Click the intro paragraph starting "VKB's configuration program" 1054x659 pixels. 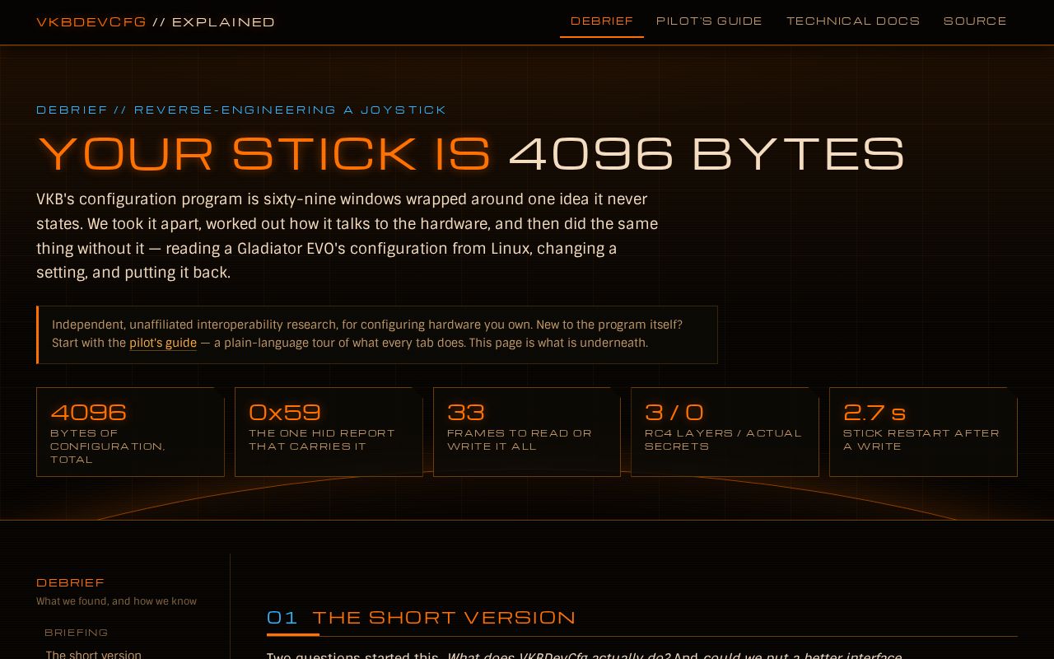pyautogui.click(x=347, y=236)
